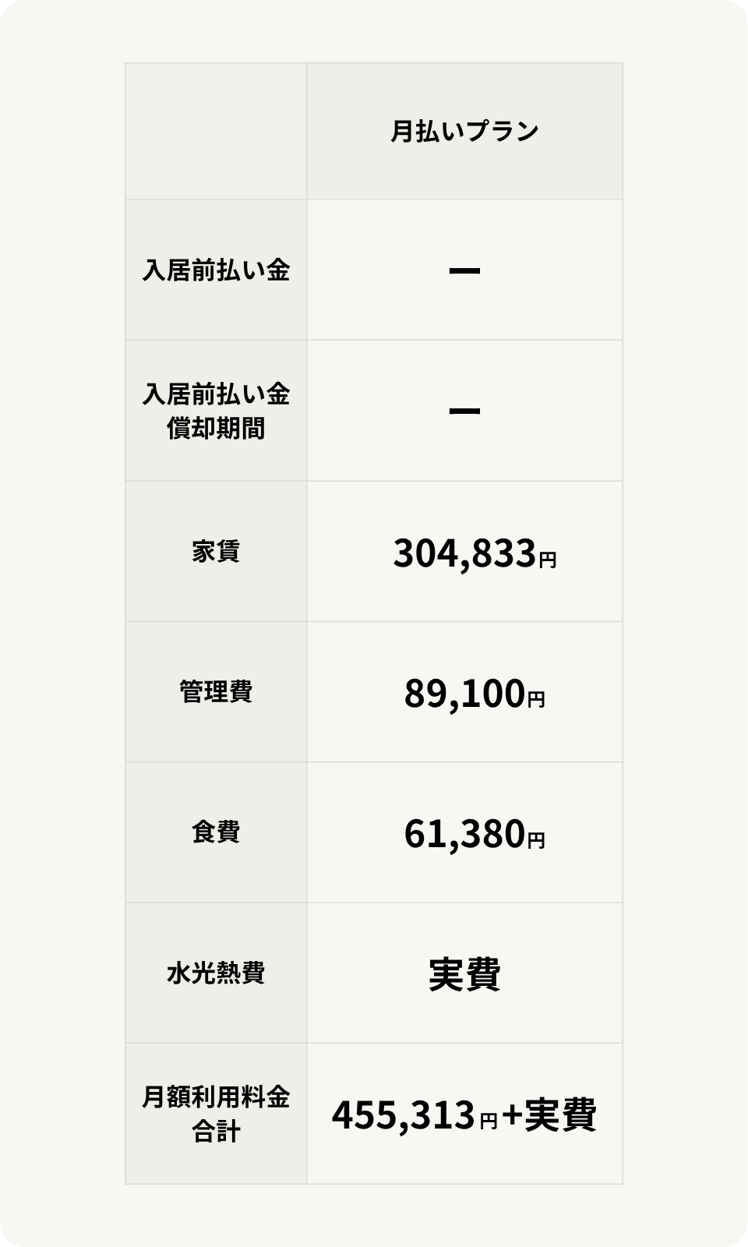Select the 管理費 row label
Image resolution: width=748 pixels, height=1247 pixels.
point(216,692)
